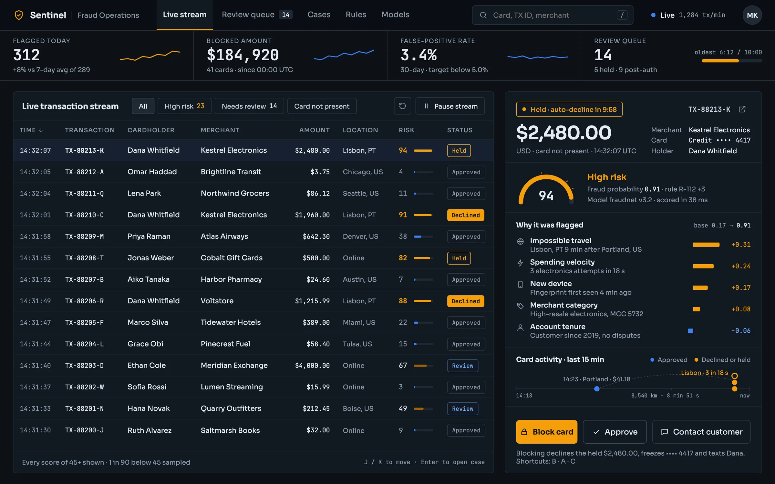
Task: Switch to the Live stream tab
Action: click(185, 15)
